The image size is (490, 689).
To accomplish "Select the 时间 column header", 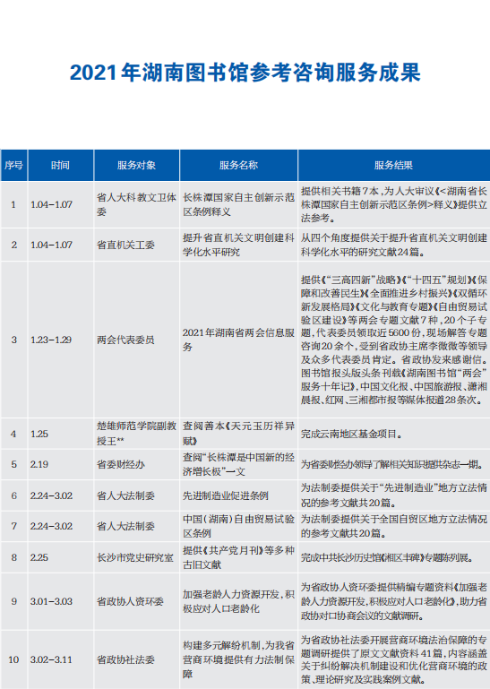I will pyautogui.click(x=60, y=165).
